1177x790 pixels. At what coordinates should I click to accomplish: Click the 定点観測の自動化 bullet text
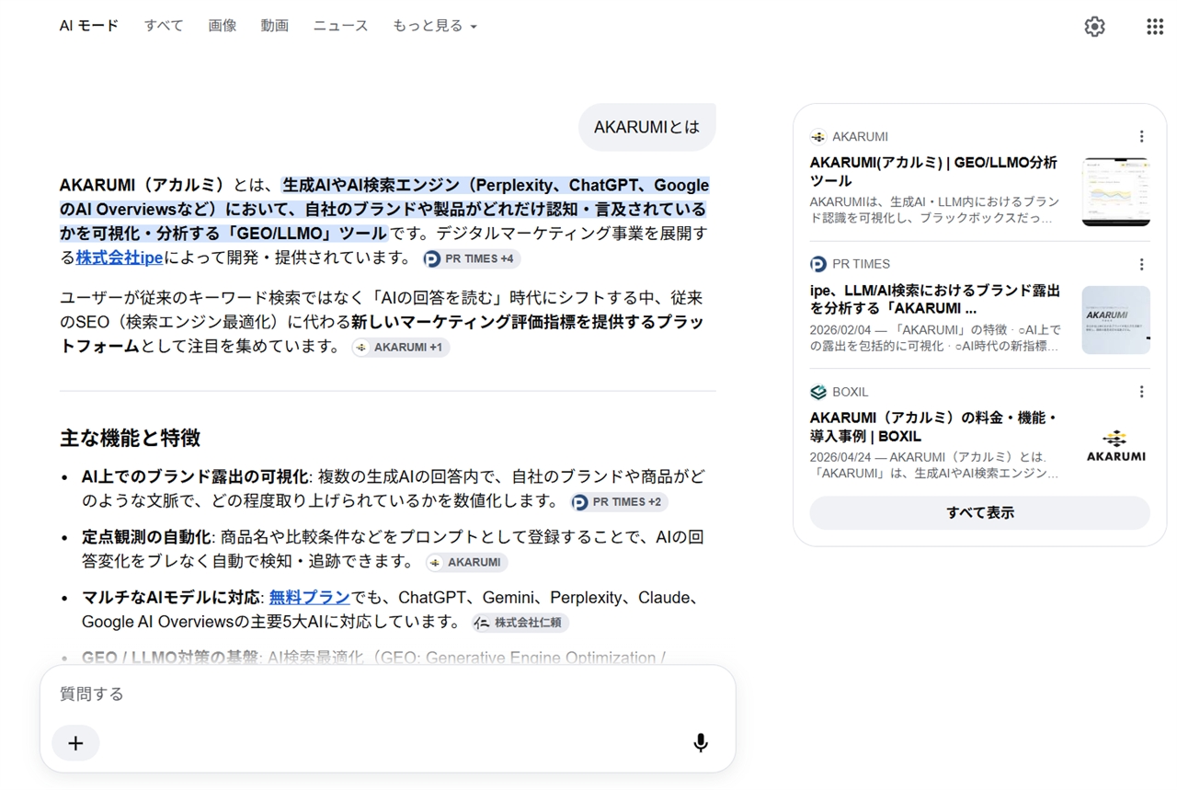tap(146, 537)
